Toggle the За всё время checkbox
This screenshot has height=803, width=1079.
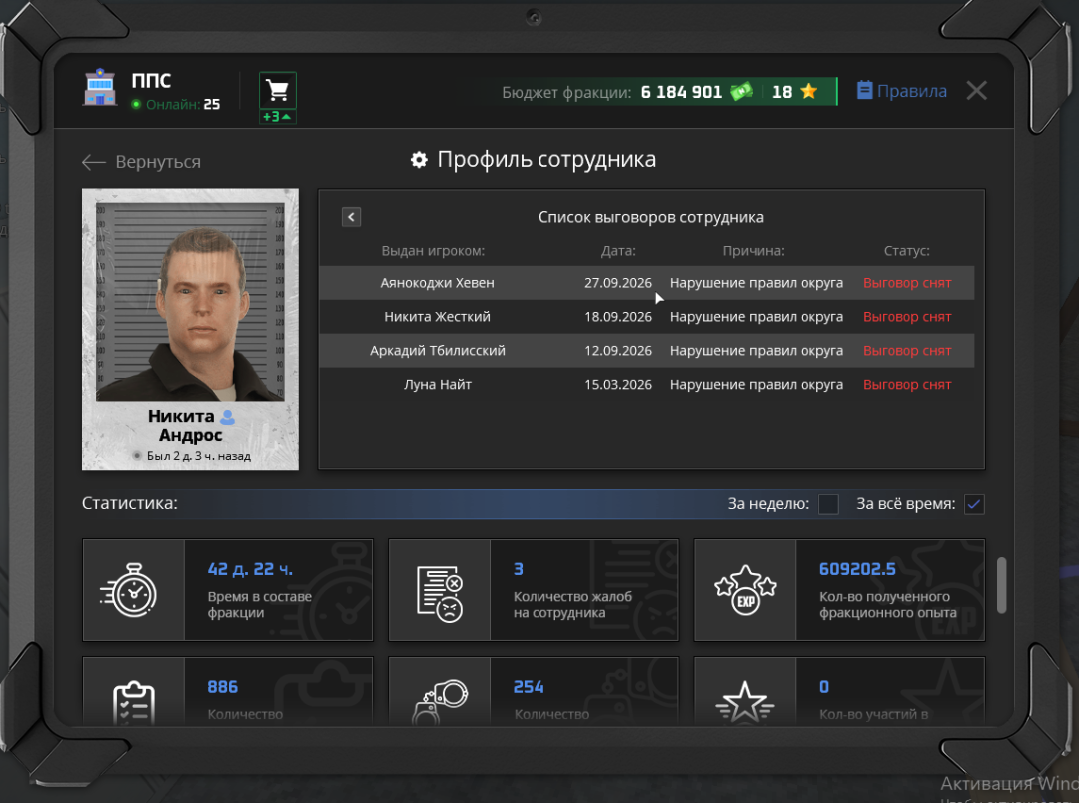pyautogui.click(x=974, y=504)
